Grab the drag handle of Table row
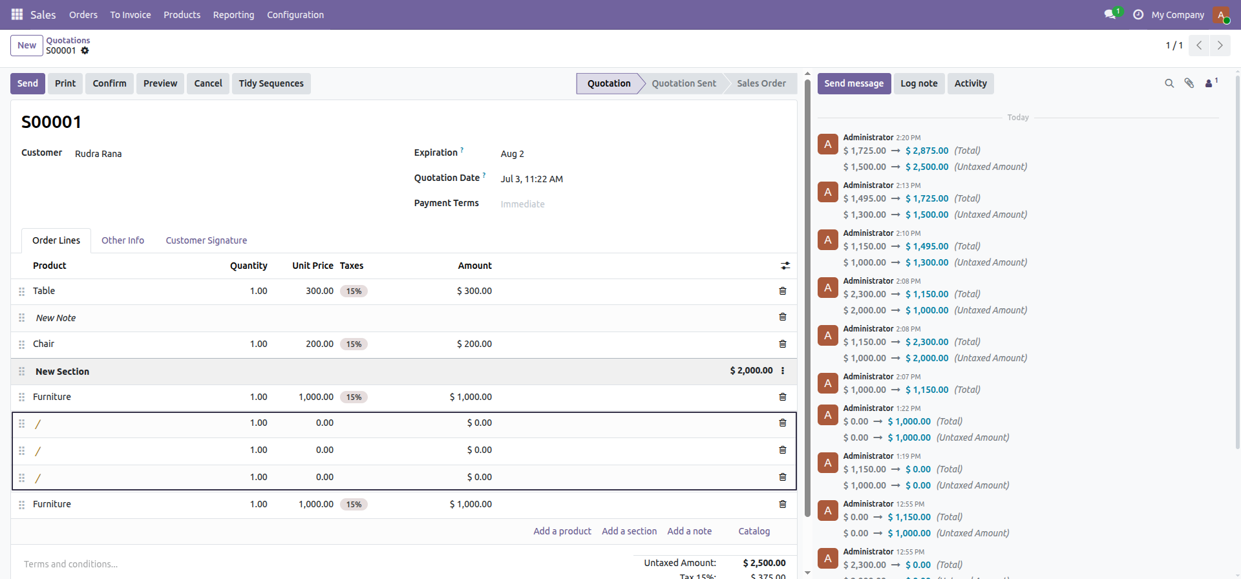This screenshot has height=579, width=1241. pyautogui.click(x=21, y=291)
